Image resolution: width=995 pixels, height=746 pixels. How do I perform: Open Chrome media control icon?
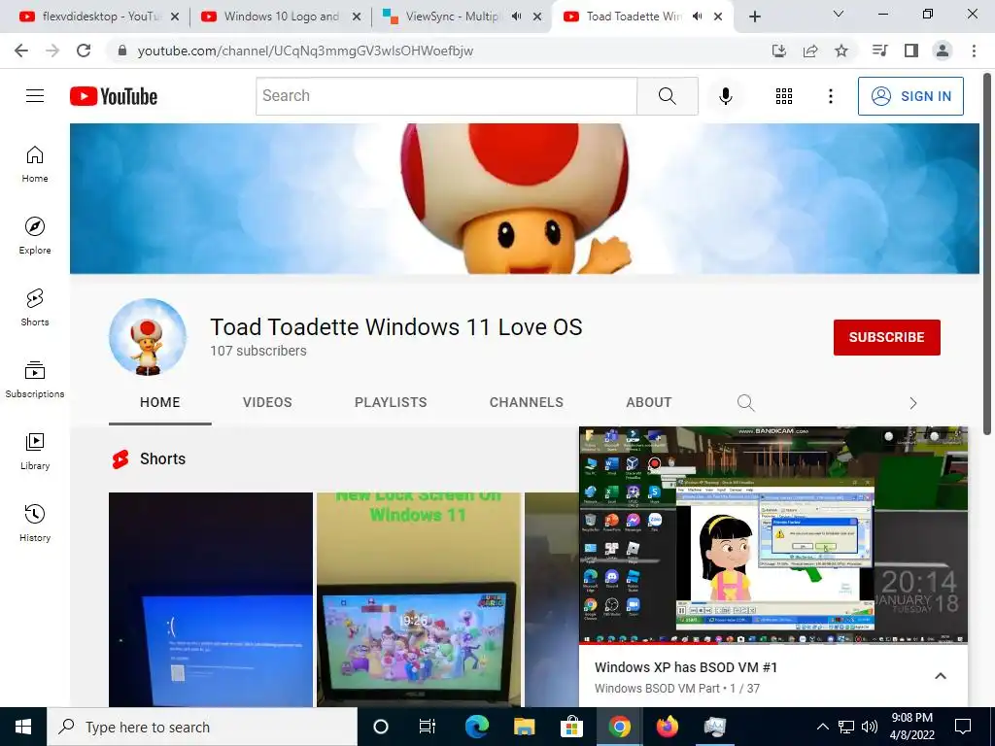[879, 51]
